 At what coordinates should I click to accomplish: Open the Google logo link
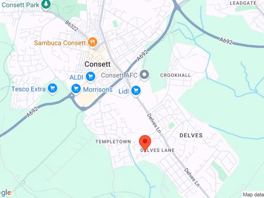coord(5,192)
